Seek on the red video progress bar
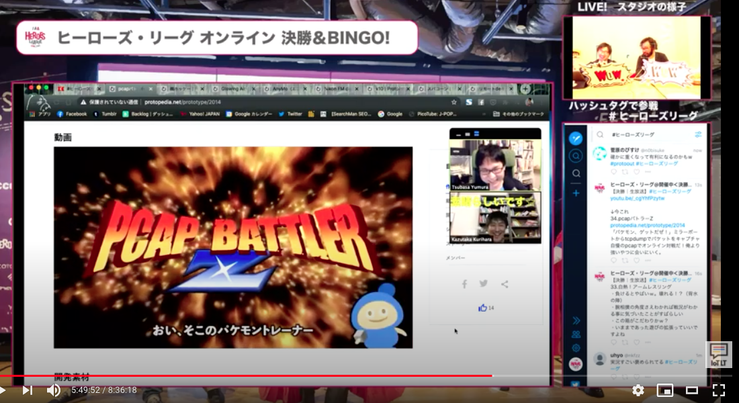This screenshot has width=739, height=403. coord(246,375)
